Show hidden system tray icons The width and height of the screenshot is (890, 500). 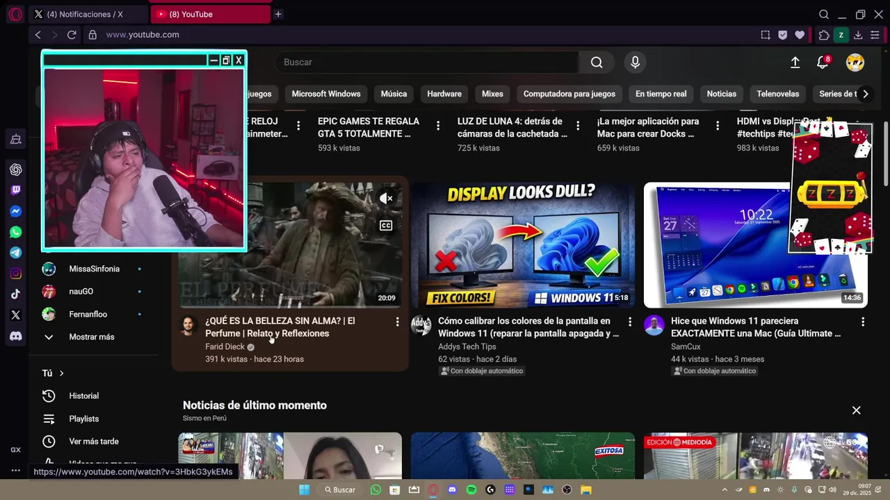tap(725, 490)
